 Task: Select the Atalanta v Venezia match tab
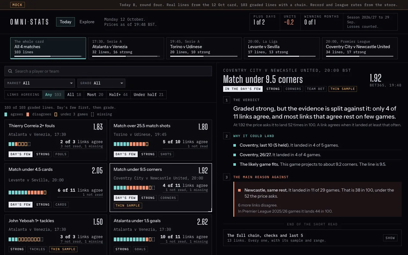[126, 48]
